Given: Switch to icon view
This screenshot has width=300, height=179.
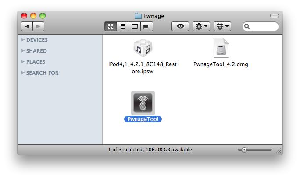Looking at the screenshot, I should (x=111, y=26).
